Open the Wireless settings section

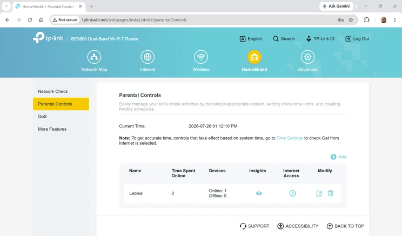click(201, 61)
